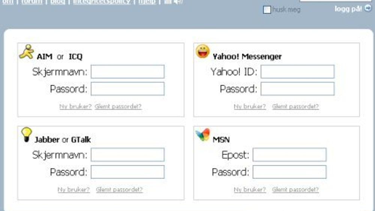Click the speaker sound icon in top navigation

tap(178, 2)
